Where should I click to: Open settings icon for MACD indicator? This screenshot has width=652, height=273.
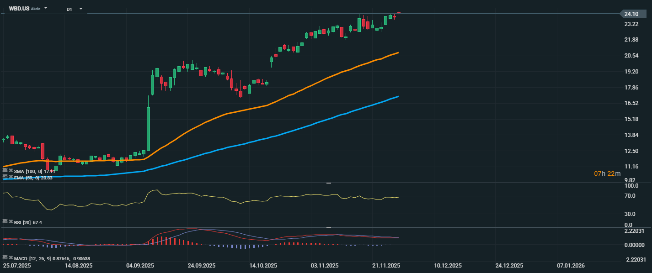tap(5, 257)
